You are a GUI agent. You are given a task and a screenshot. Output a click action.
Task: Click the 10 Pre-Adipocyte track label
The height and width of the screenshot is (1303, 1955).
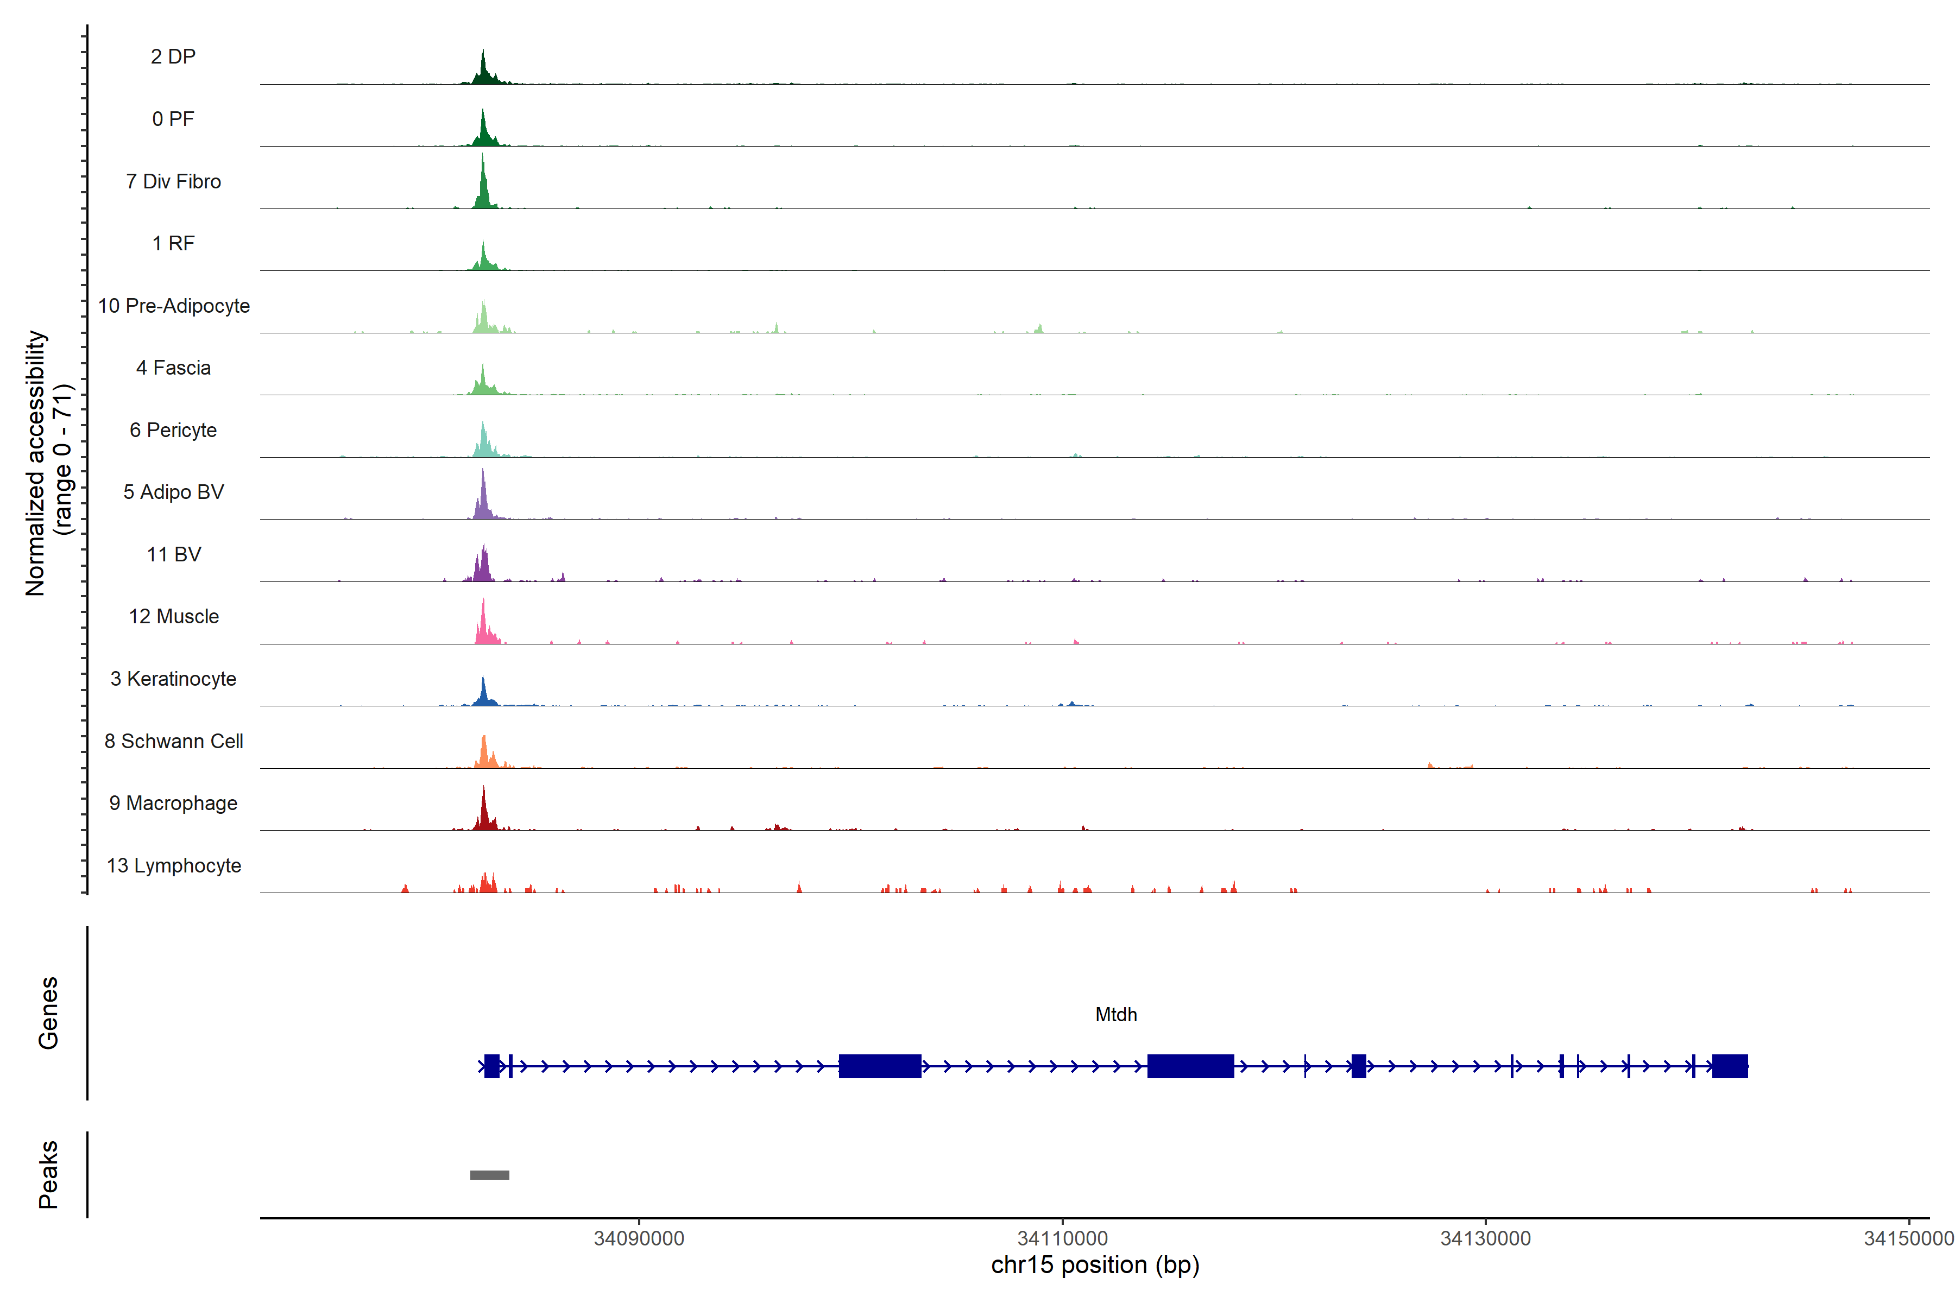pyautogui.click(x=174, y=306)
